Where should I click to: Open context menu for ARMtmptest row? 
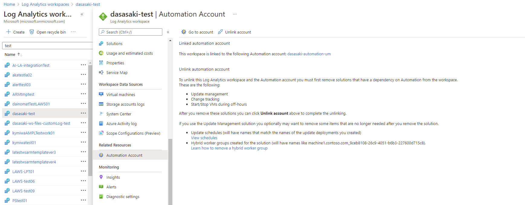pos(83,94)
